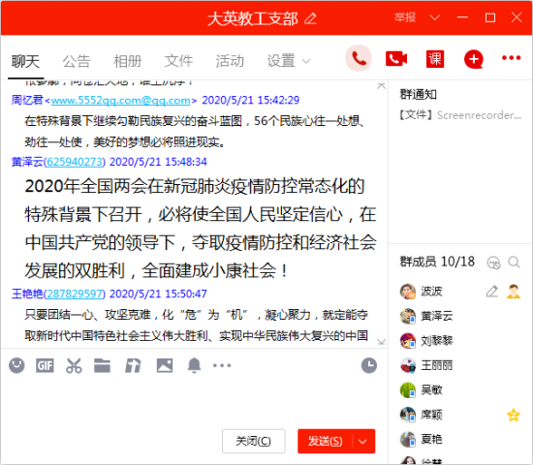Open the 群通知 Screenrecorder file notice
Viewport: 533px width, 465px height.
coord(460,115)
